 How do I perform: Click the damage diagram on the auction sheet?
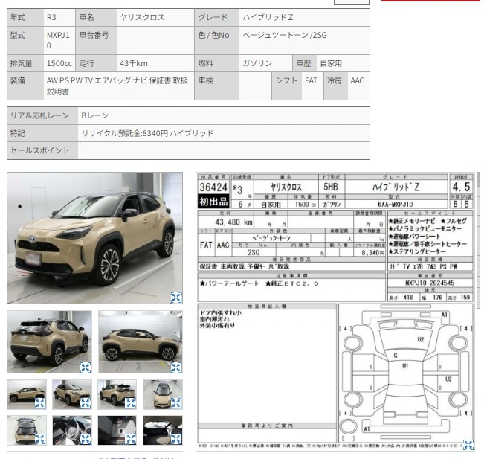[406, 373]
